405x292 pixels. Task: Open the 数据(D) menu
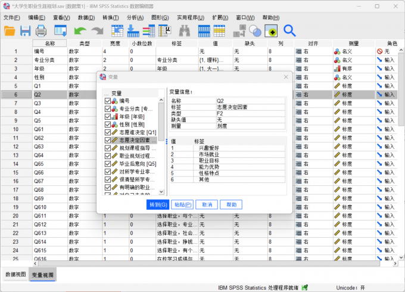[86, 17]
